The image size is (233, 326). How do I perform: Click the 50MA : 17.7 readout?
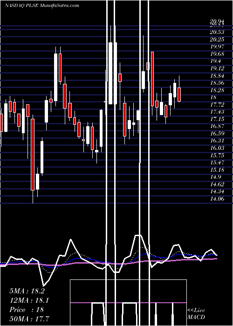[29, 319]
